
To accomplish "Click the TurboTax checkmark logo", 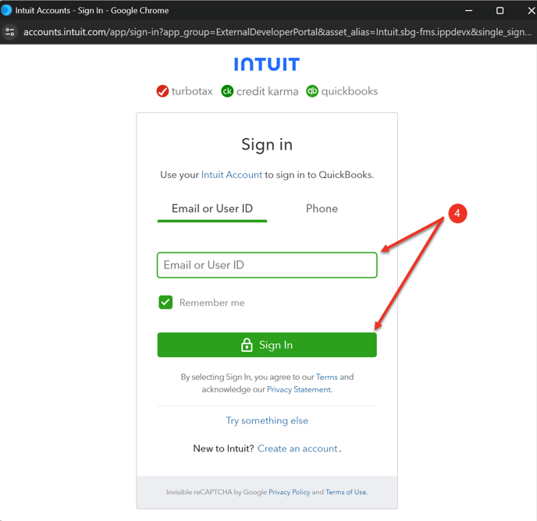I will click(162, 91).
